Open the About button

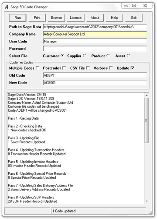click(x=95, y=18)
